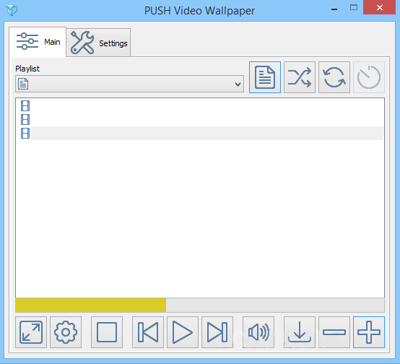The height and width of the screenshot is (364, 400).
Task: Minimize the PUSH Video Wallpaper window
Action: pos(334,9)
